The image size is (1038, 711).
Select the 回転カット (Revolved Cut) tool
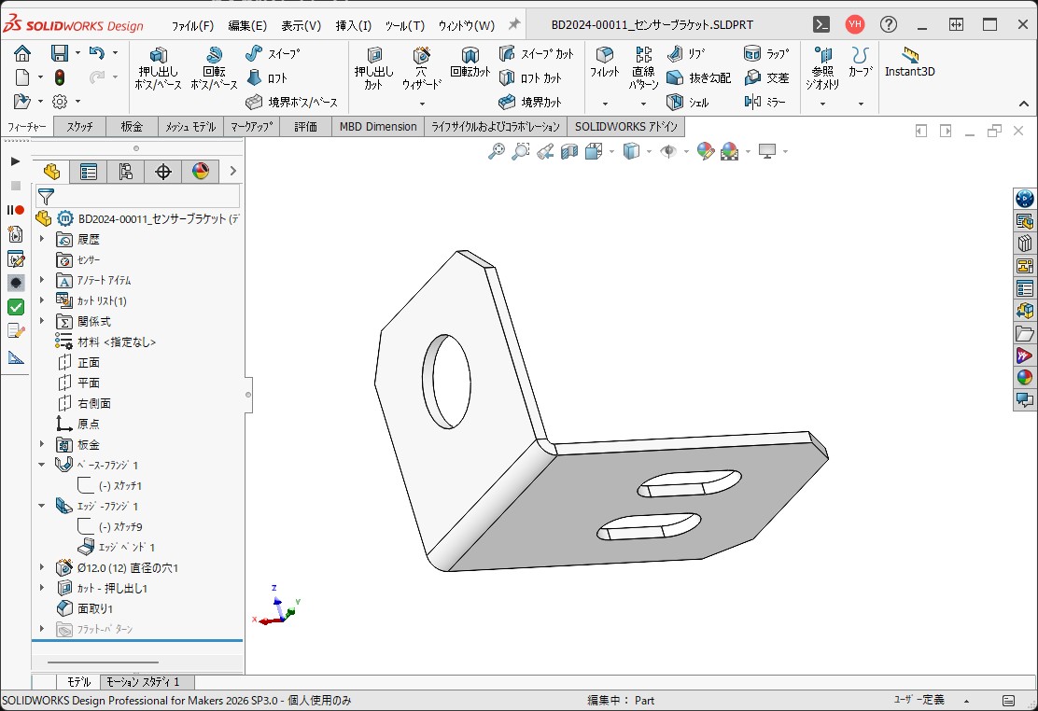click(470, 63)
